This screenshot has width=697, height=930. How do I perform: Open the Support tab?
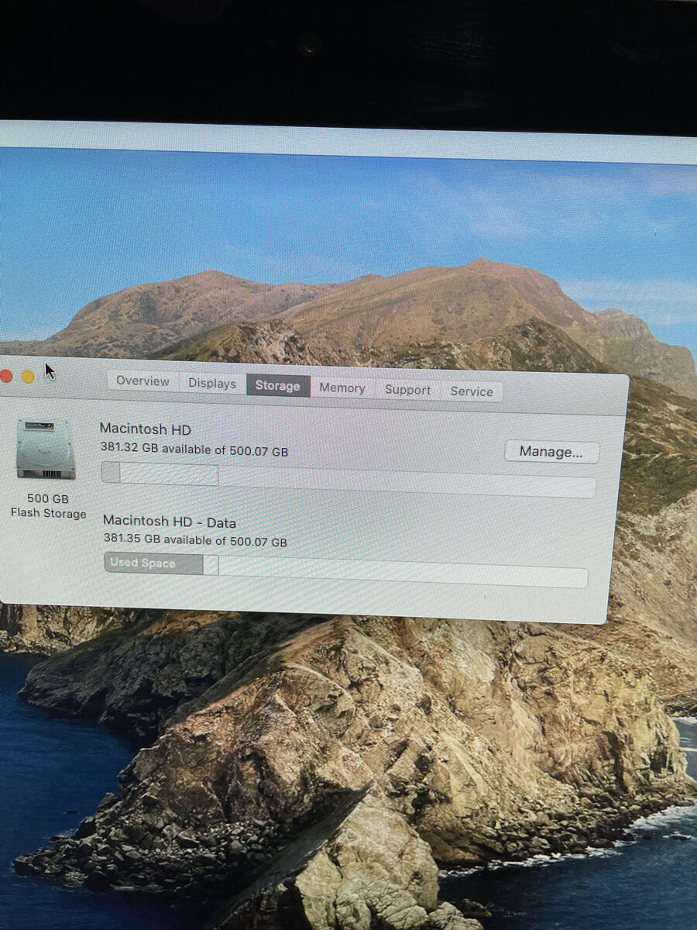click(407, 390)
